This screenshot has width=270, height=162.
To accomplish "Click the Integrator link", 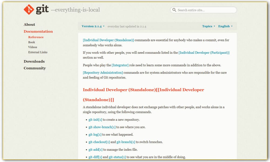I will pos(120,65).
